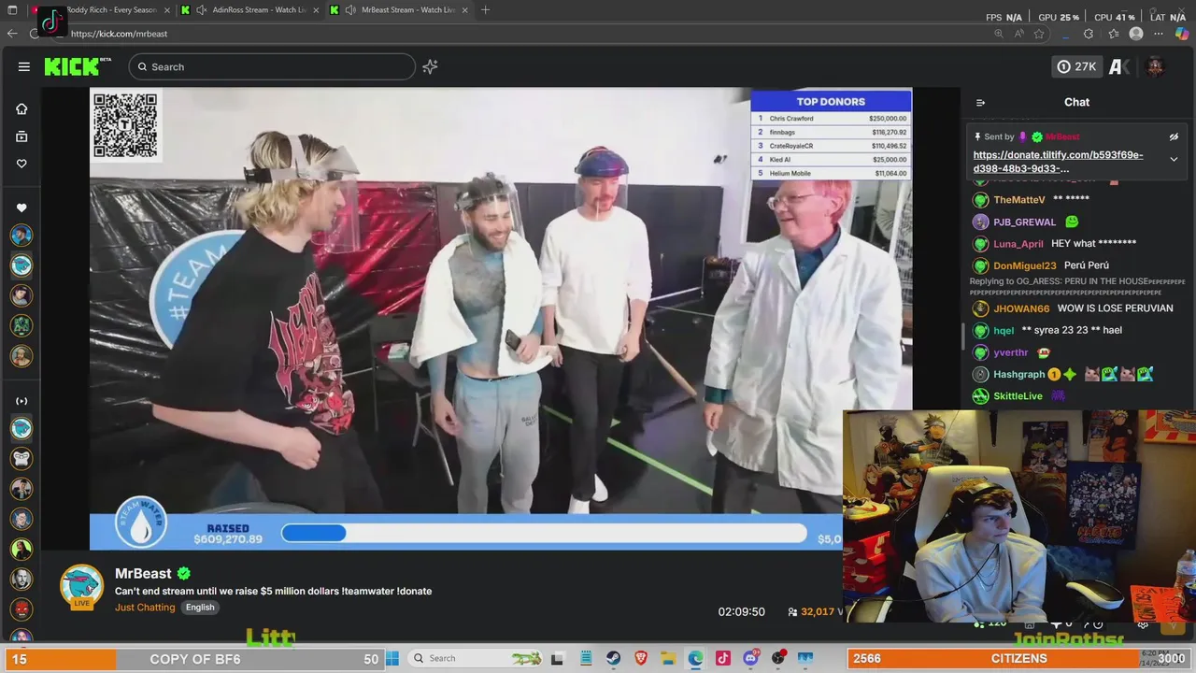
Task: Click the MrBeast name in the pinned message
Action: 1062,136
